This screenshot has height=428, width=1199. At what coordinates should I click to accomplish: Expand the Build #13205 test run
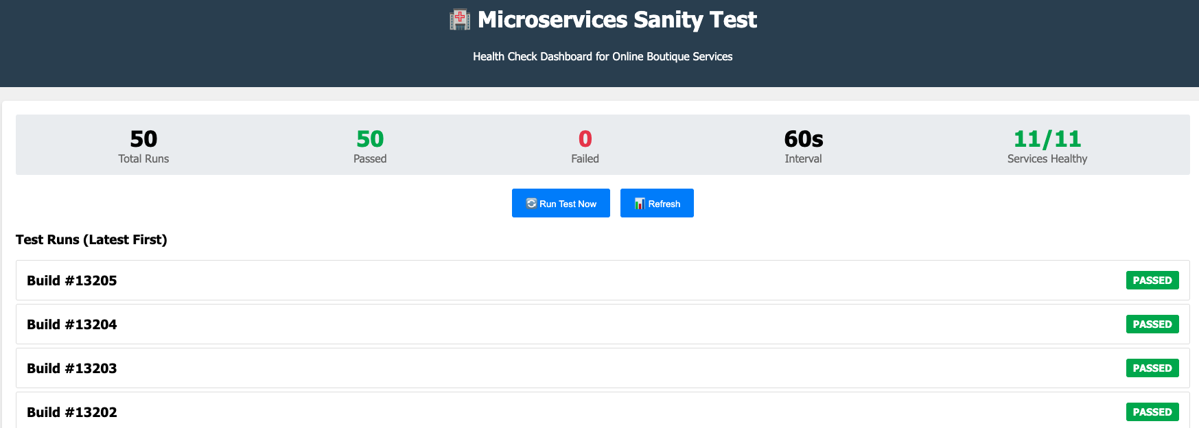(x=603, y=280)
